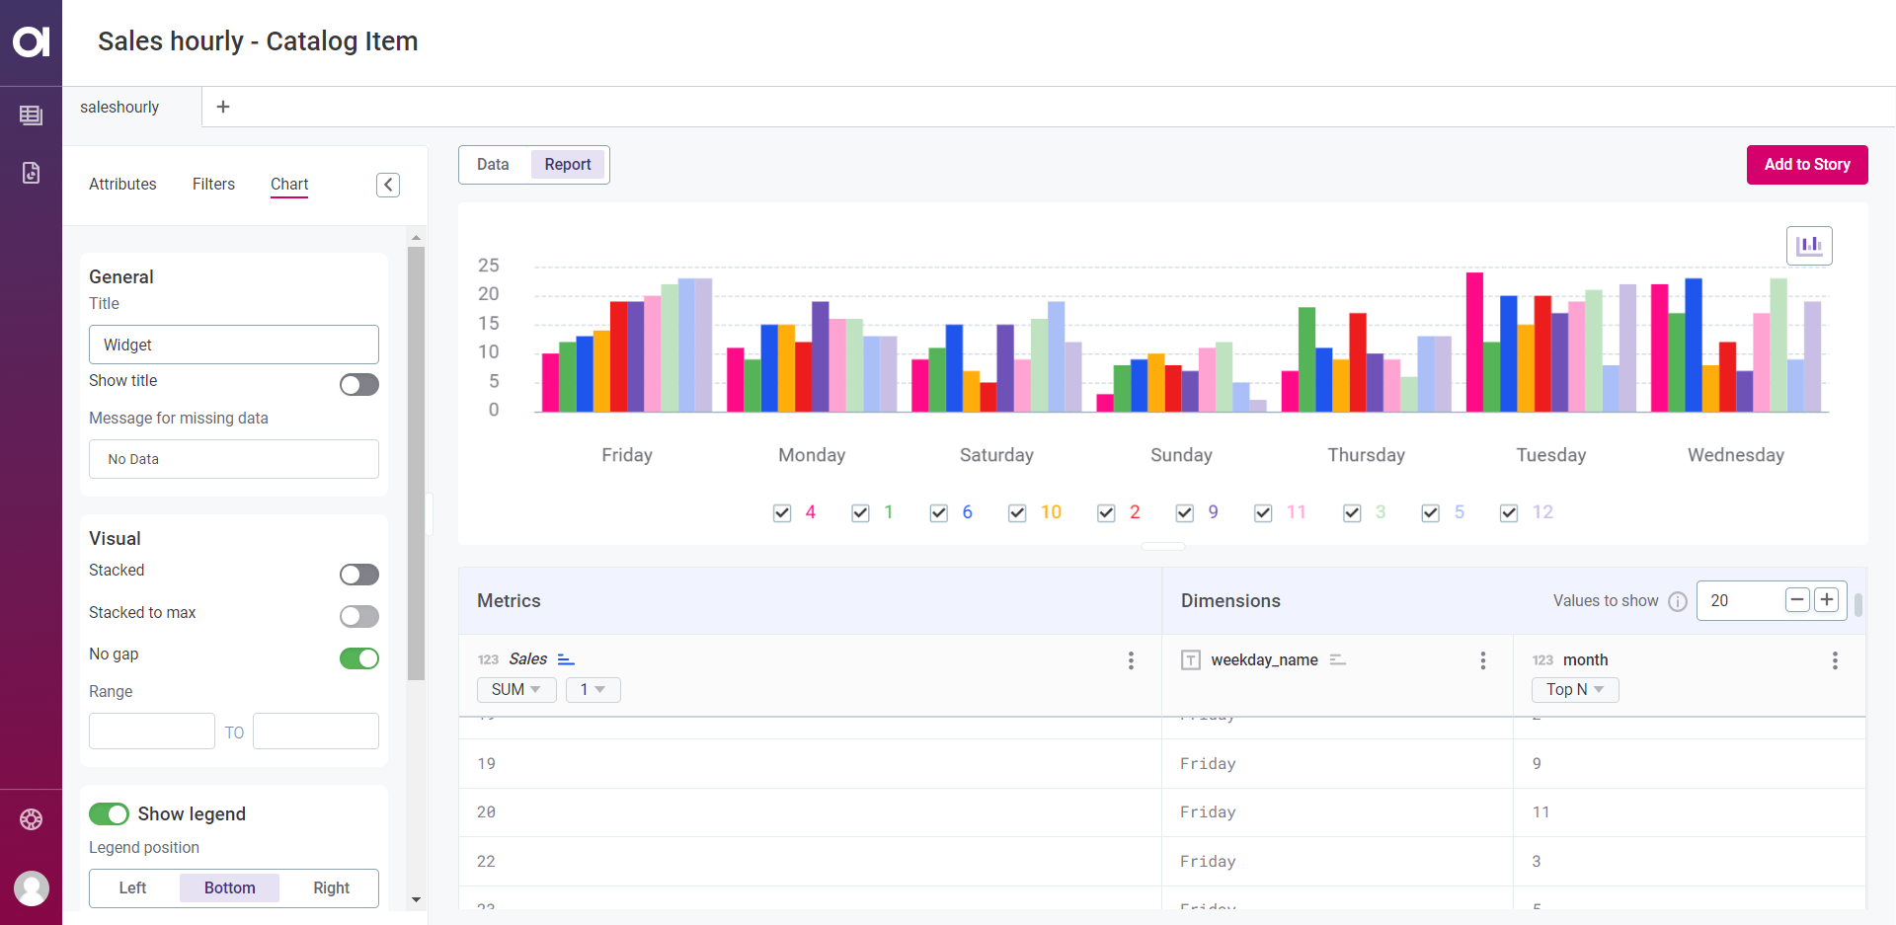Open the SUM aggregation dropdown
The height and width of the screenshot is (925, 1896).
[x=515, y=689]
